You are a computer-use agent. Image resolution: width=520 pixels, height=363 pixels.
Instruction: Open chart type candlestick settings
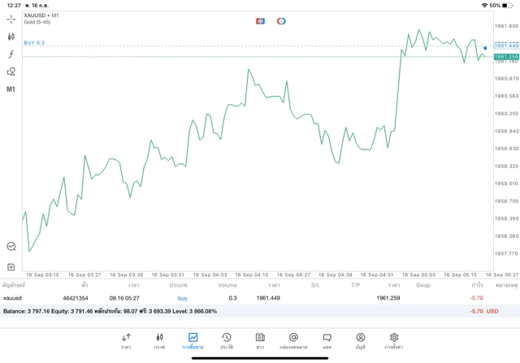(x=11, y=37)
